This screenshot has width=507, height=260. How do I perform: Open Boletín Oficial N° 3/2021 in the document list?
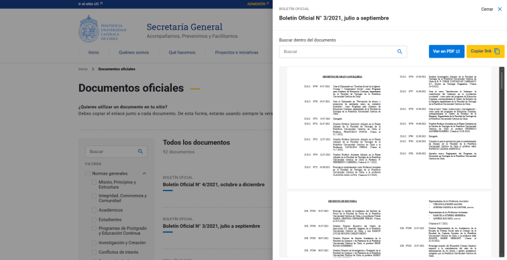click(212, 226)
